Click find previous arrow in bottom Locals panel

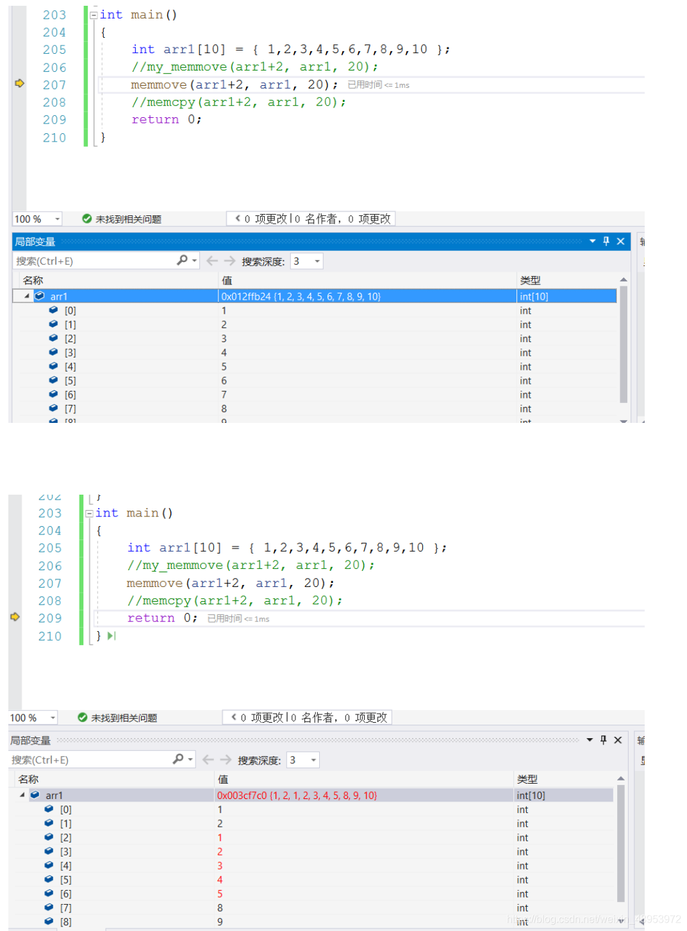pos(208,760)
